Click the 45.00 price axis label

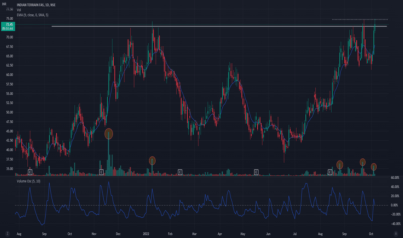pos(10,131)
